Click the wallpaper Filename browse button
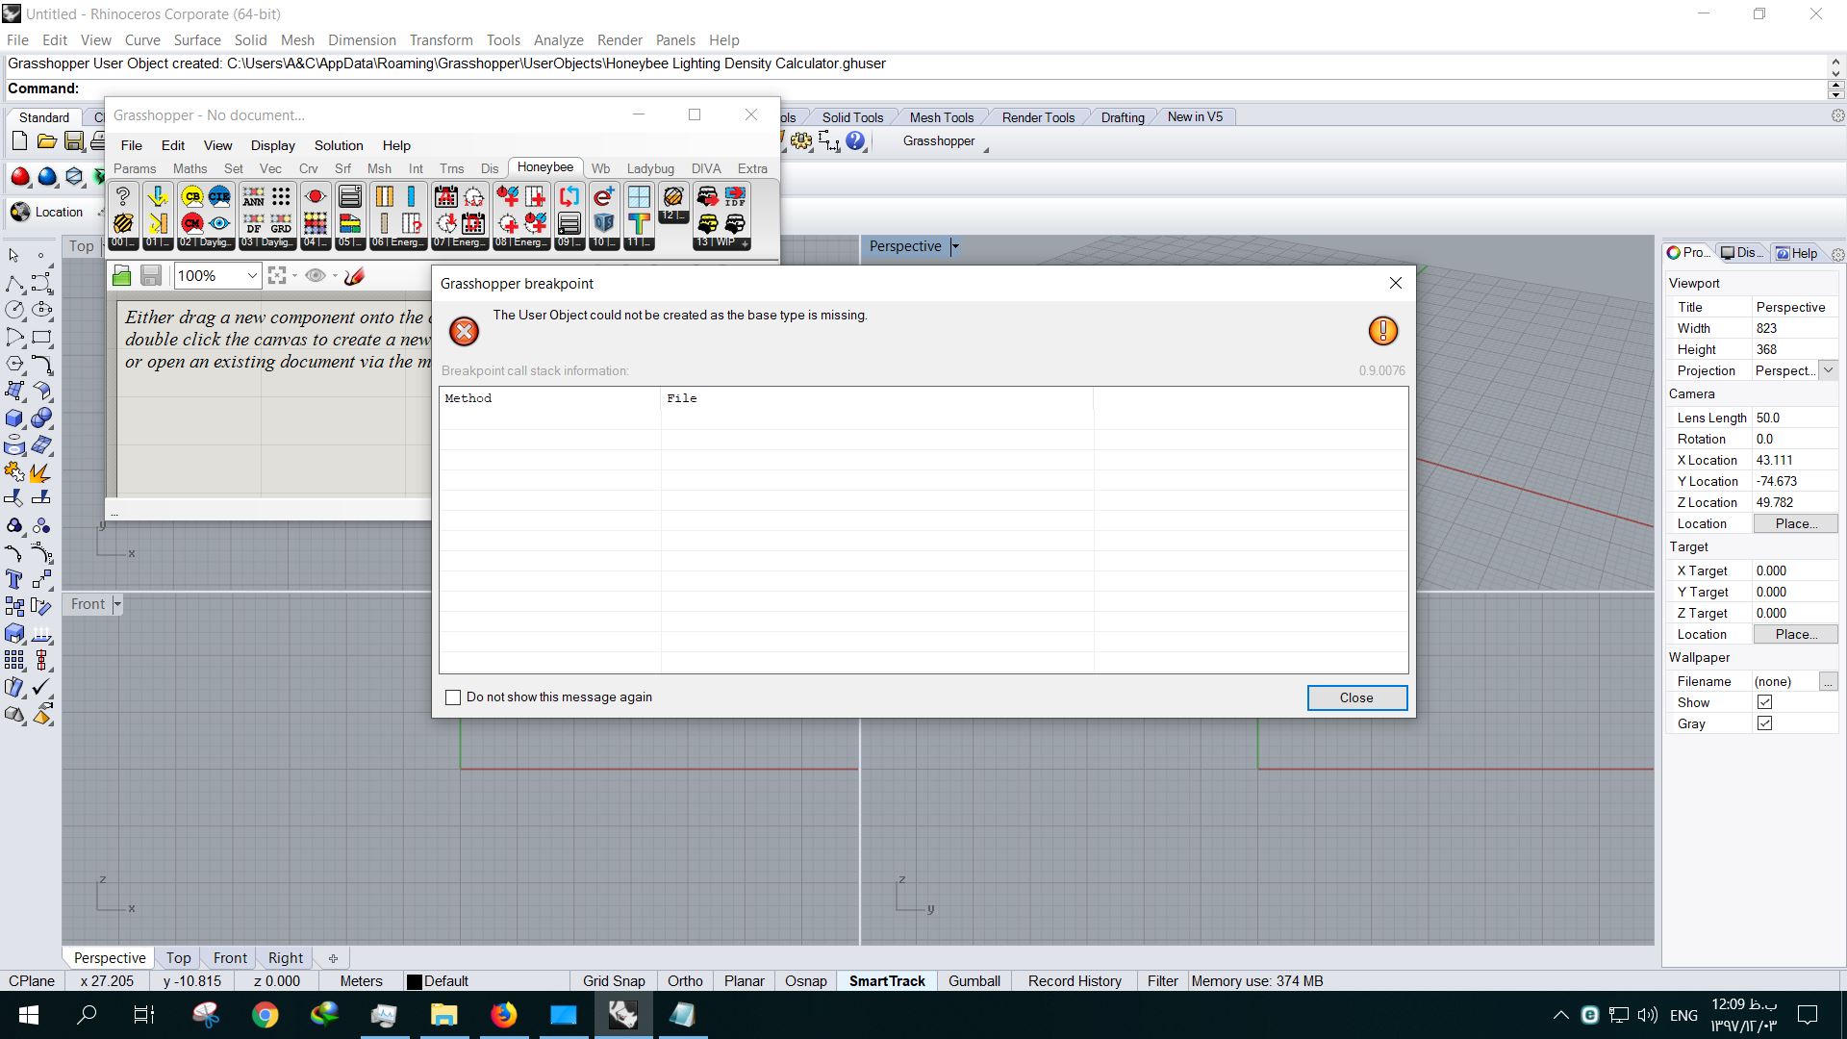The image size is (1847, 1039). (x=1828, y=681)
